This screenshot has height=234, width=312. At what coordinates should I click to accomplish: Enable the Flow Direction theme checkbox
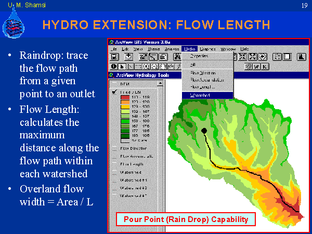point(114,148)
